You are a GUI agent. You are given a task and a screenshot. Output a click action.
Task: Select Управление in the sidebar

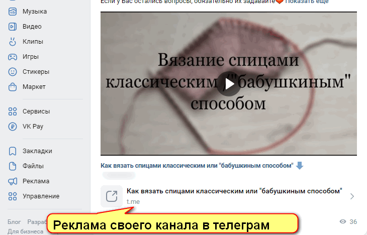click(41, 196)
